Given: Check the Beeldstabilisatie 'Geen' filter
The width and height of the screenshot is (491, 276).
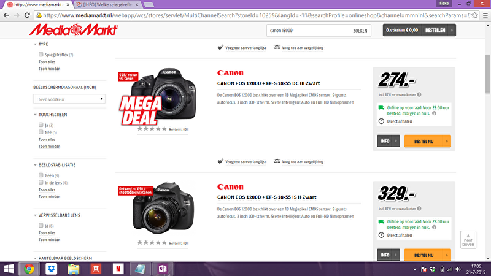Looking at the screenshot, I should click(41, 175).
